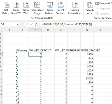Expand the From Picture dropdown arrow
The height and width of the screenshot is (104, 112).
tap(54, 13)
